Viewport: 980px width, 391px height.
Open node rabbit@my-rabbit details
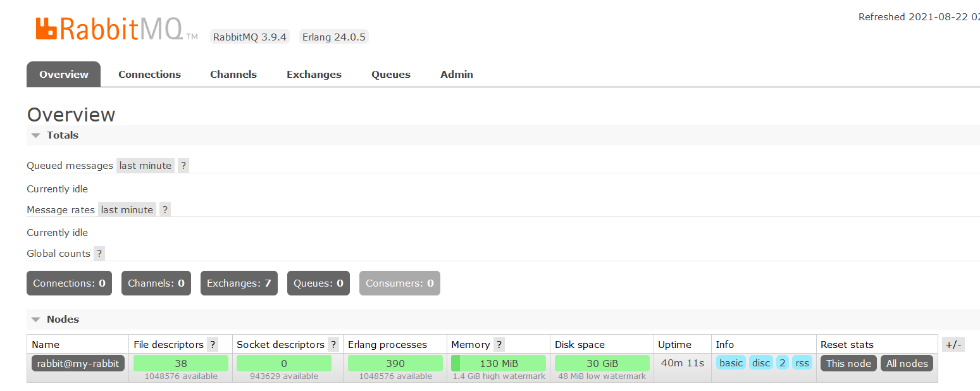(78, 363)
